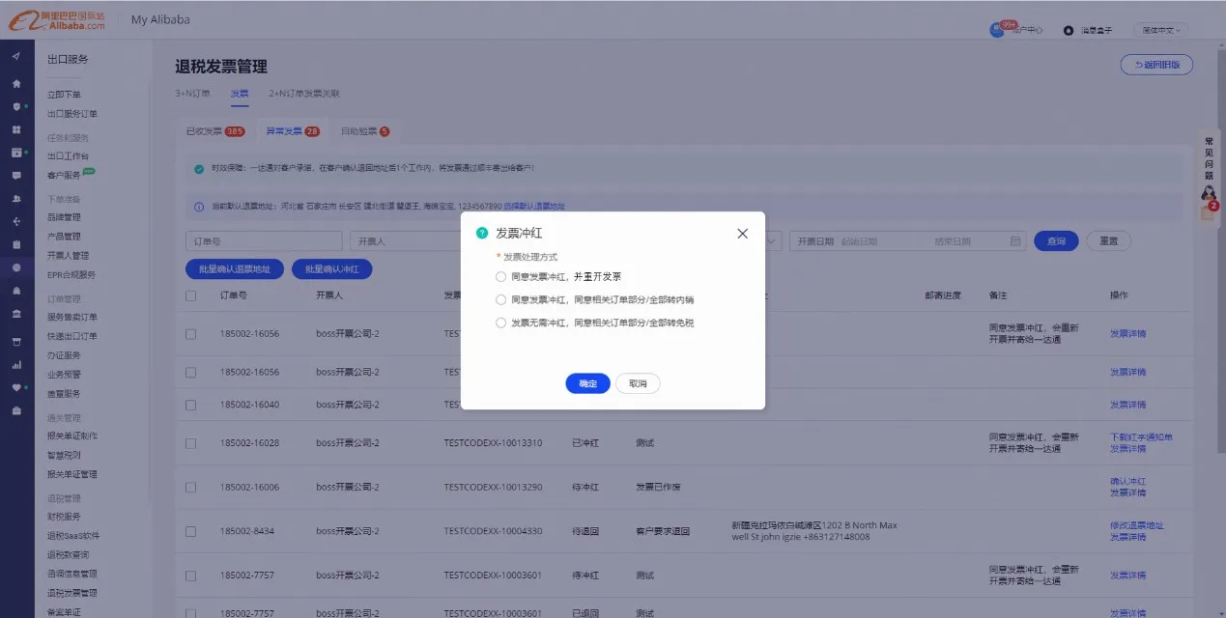Click into the 订单号 search field

[x=263, y=240]
